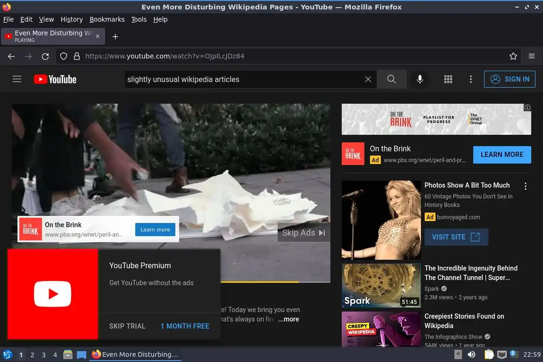Open Firefox application hamburger menu
543x362 pixels.
(532, 56)
